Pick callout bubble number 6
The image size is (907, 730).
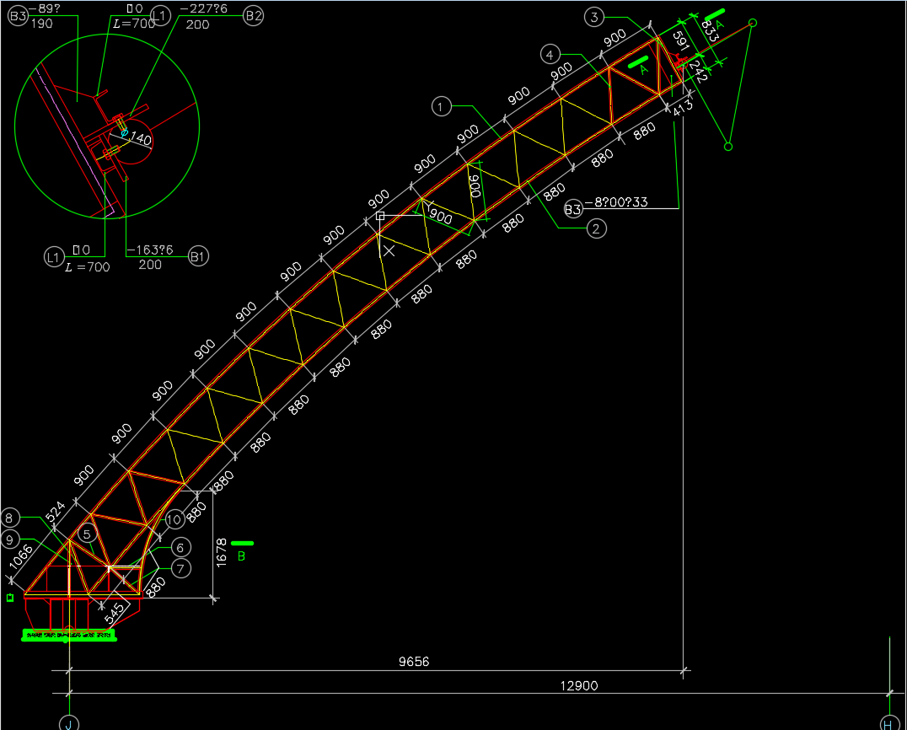pos(180,548)
